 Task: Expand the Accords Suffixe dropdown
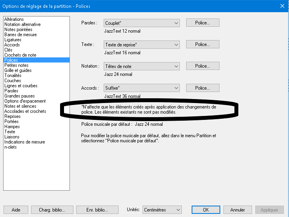141,88
